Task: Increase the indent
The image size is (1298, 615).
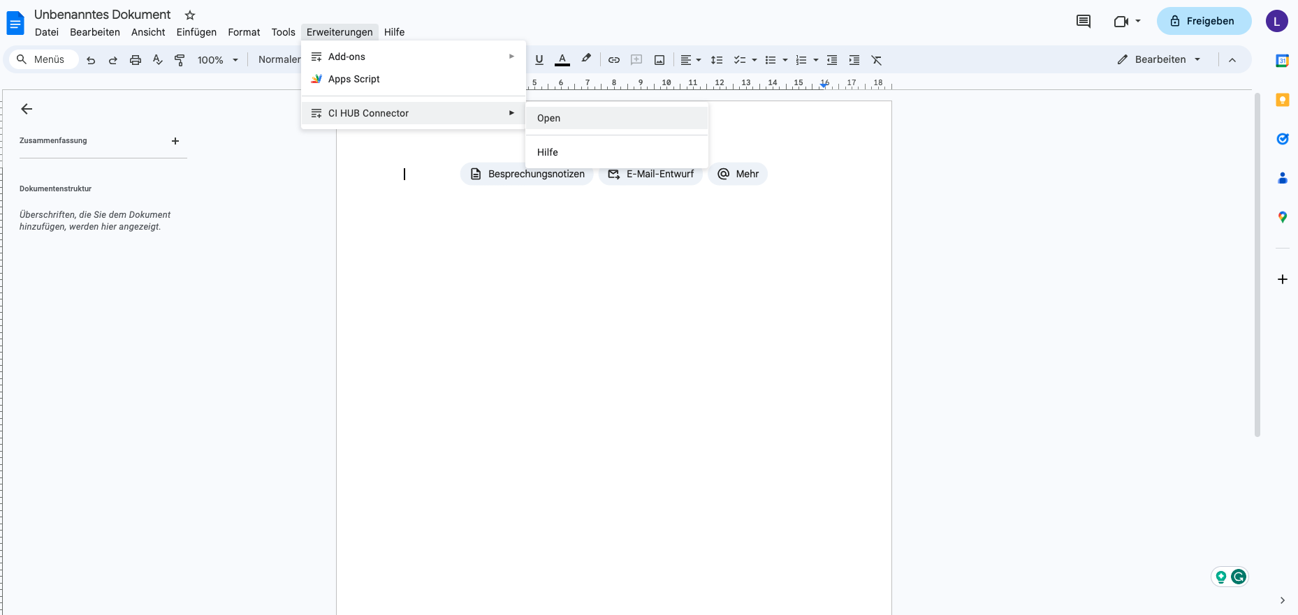Action: click(854, 60)
